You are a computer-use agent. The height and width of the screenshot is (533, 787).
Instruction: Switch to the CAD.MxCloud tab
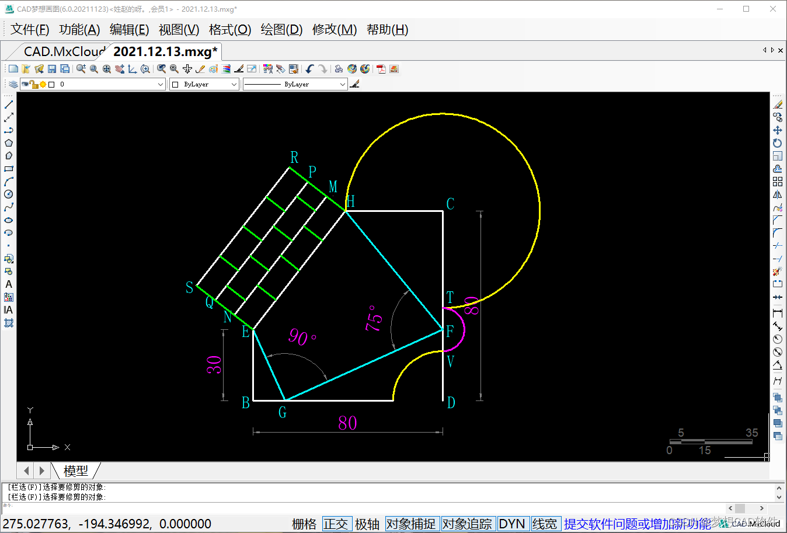[64, 51]
